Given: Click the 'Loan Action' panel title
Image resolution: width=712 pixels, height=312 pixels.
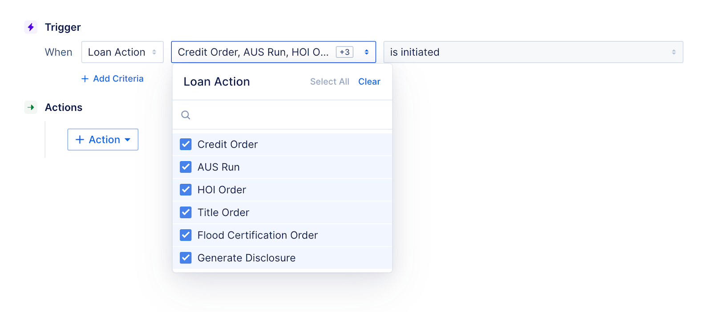Looking at the screenshot, I should click(x=217, y=81).
